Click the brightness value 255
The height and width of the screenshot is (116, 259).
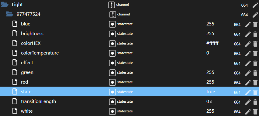(210, 34)
